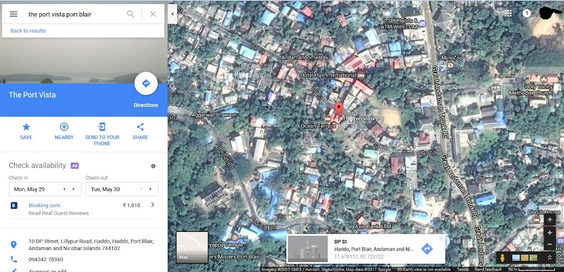Expand Booking.com price chevron
Viewport: 564px width, 272px height.
click(x=153, y=205)
